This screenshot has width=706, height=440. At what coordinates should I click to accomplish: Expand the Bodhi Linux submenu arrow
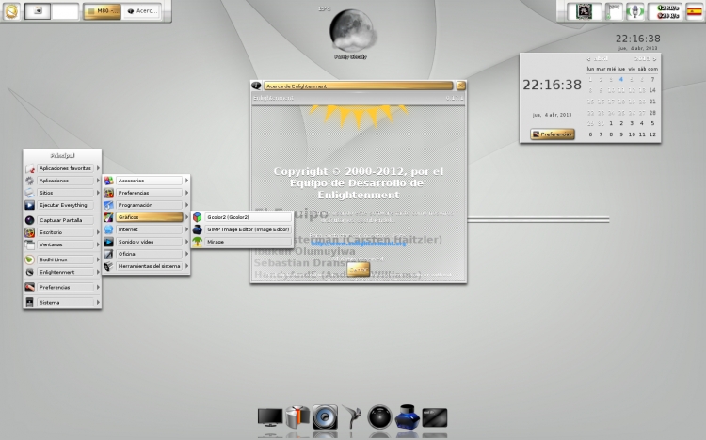(98, 259)
